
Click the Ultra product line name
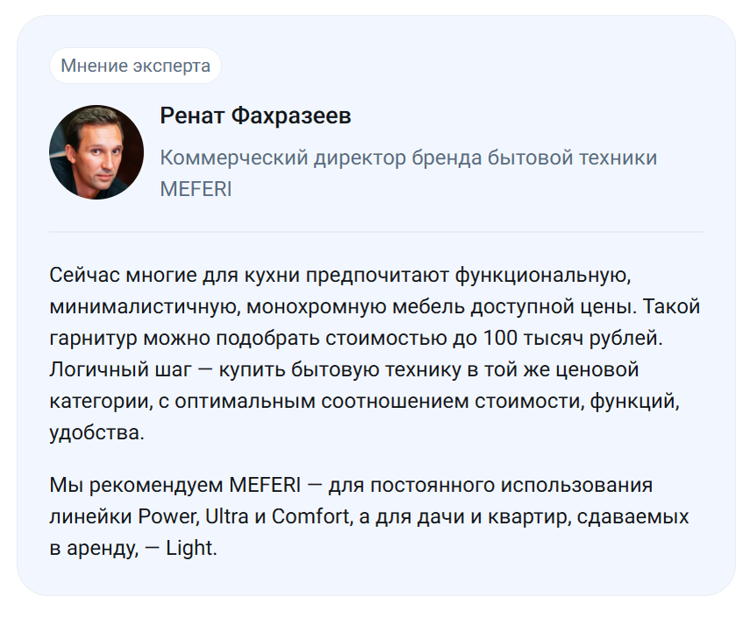(x=227, y=516)
